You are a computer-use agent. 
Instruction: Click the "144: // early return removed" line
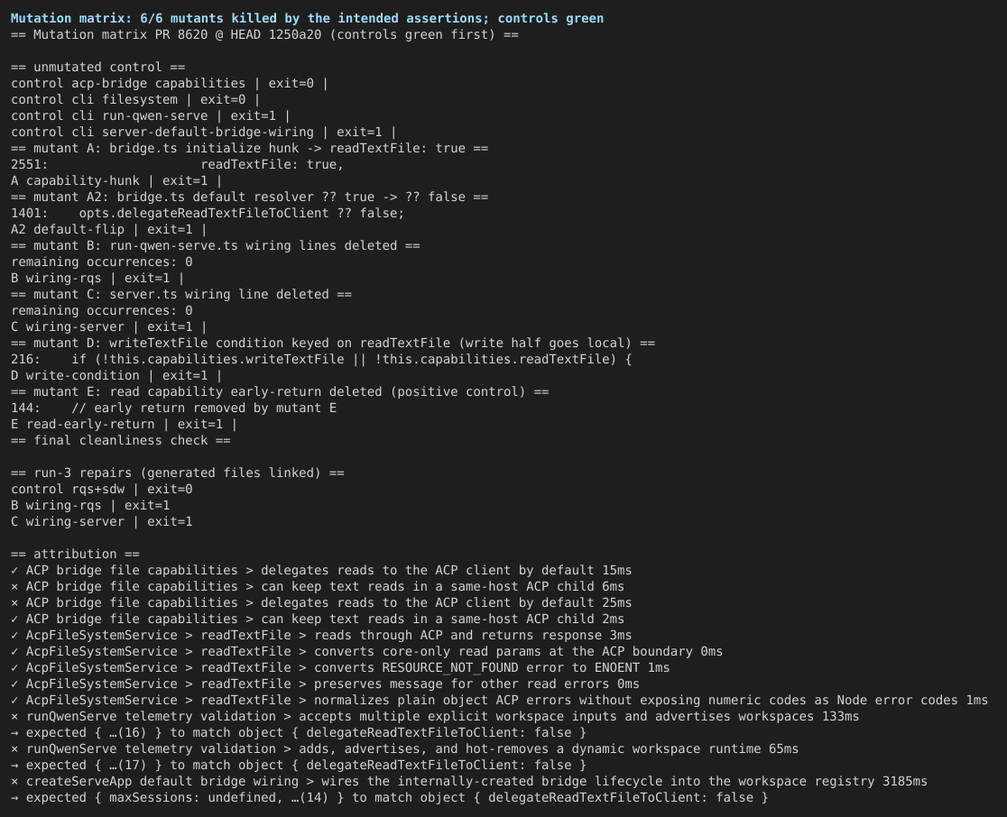(173, 408)
